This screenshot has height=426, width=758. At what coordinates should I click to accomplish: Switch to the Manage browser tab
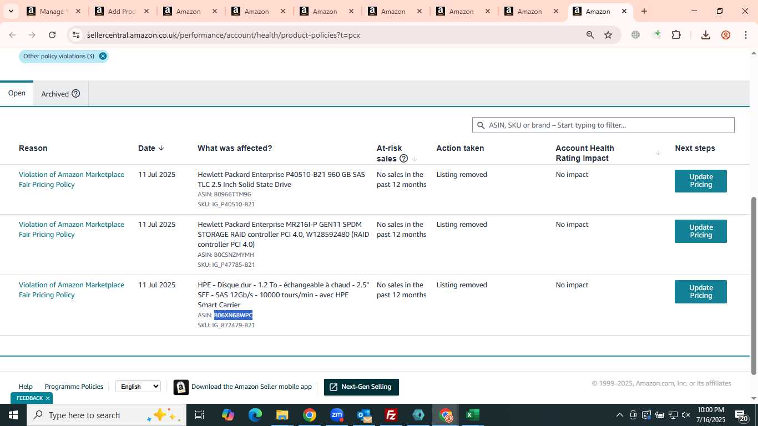tap(54, 11)
